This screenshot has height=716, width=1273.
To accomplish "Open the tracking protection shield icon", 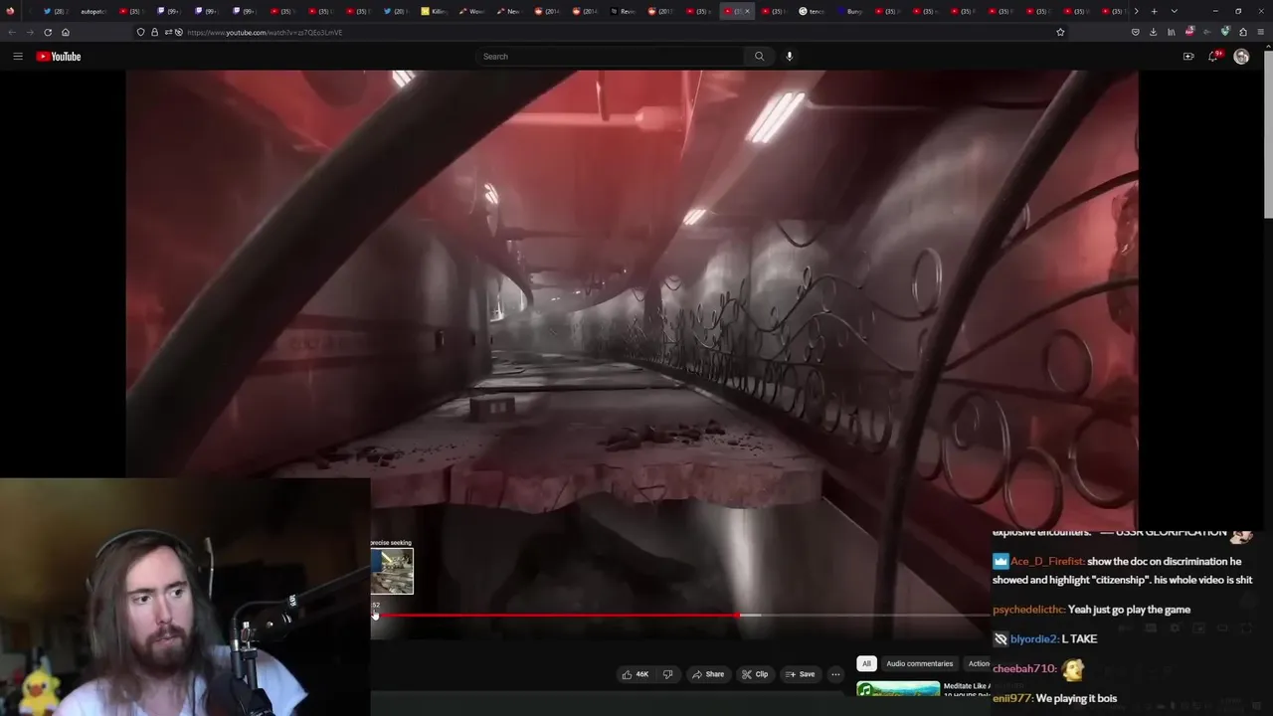I will point(140,32).
